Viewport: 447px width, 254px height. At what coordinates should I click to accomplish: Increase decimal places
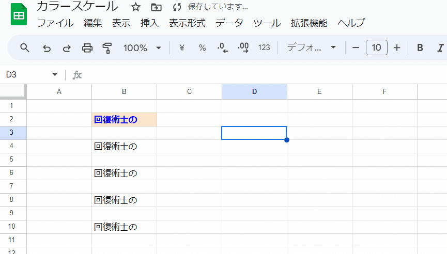(243, 47)
